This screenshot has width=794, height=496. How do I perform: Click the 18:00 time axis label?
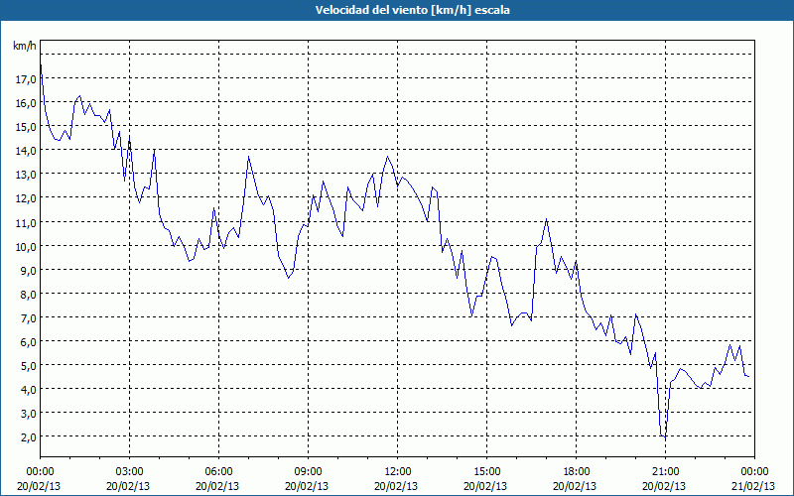576,472
